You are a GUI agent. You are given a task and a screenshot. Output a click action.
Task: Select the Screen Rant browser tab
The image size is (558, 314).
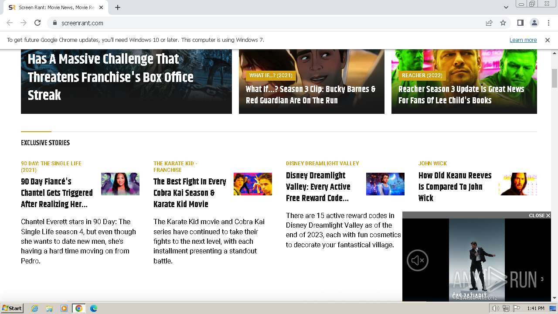56,7
